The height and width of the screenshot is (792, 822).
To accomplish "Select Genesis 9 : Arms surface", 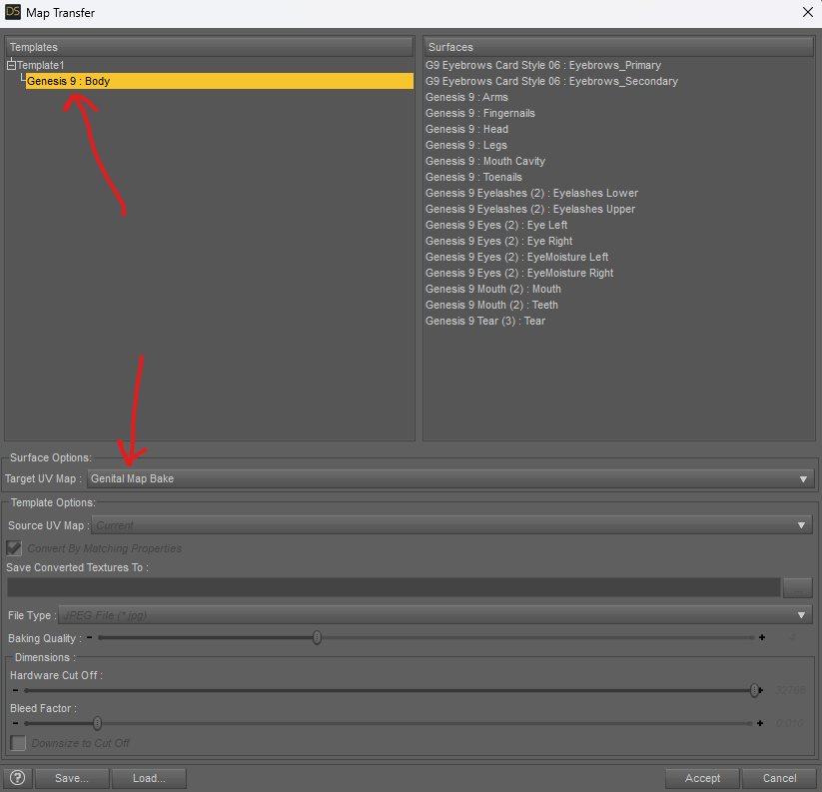I will click(466, 97).
